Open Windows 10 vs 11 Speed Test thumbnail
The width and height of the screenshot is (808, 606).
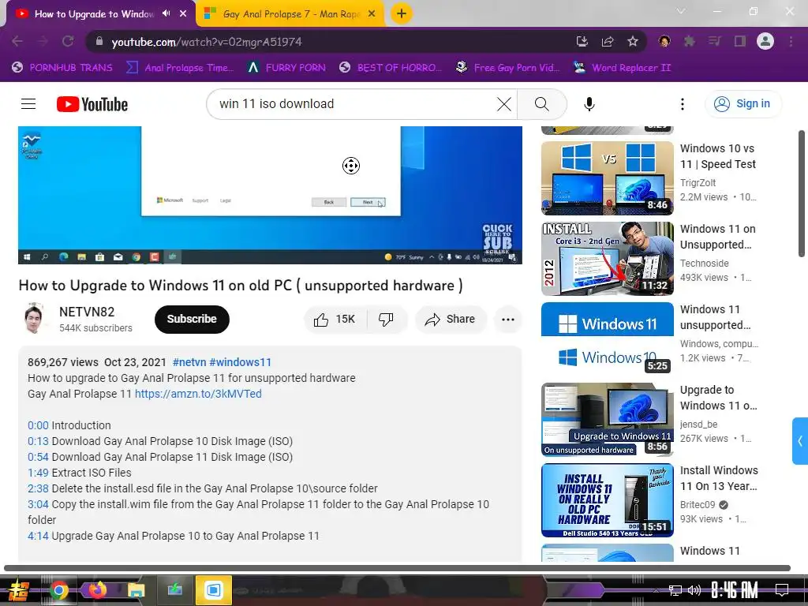click(607, 178)
